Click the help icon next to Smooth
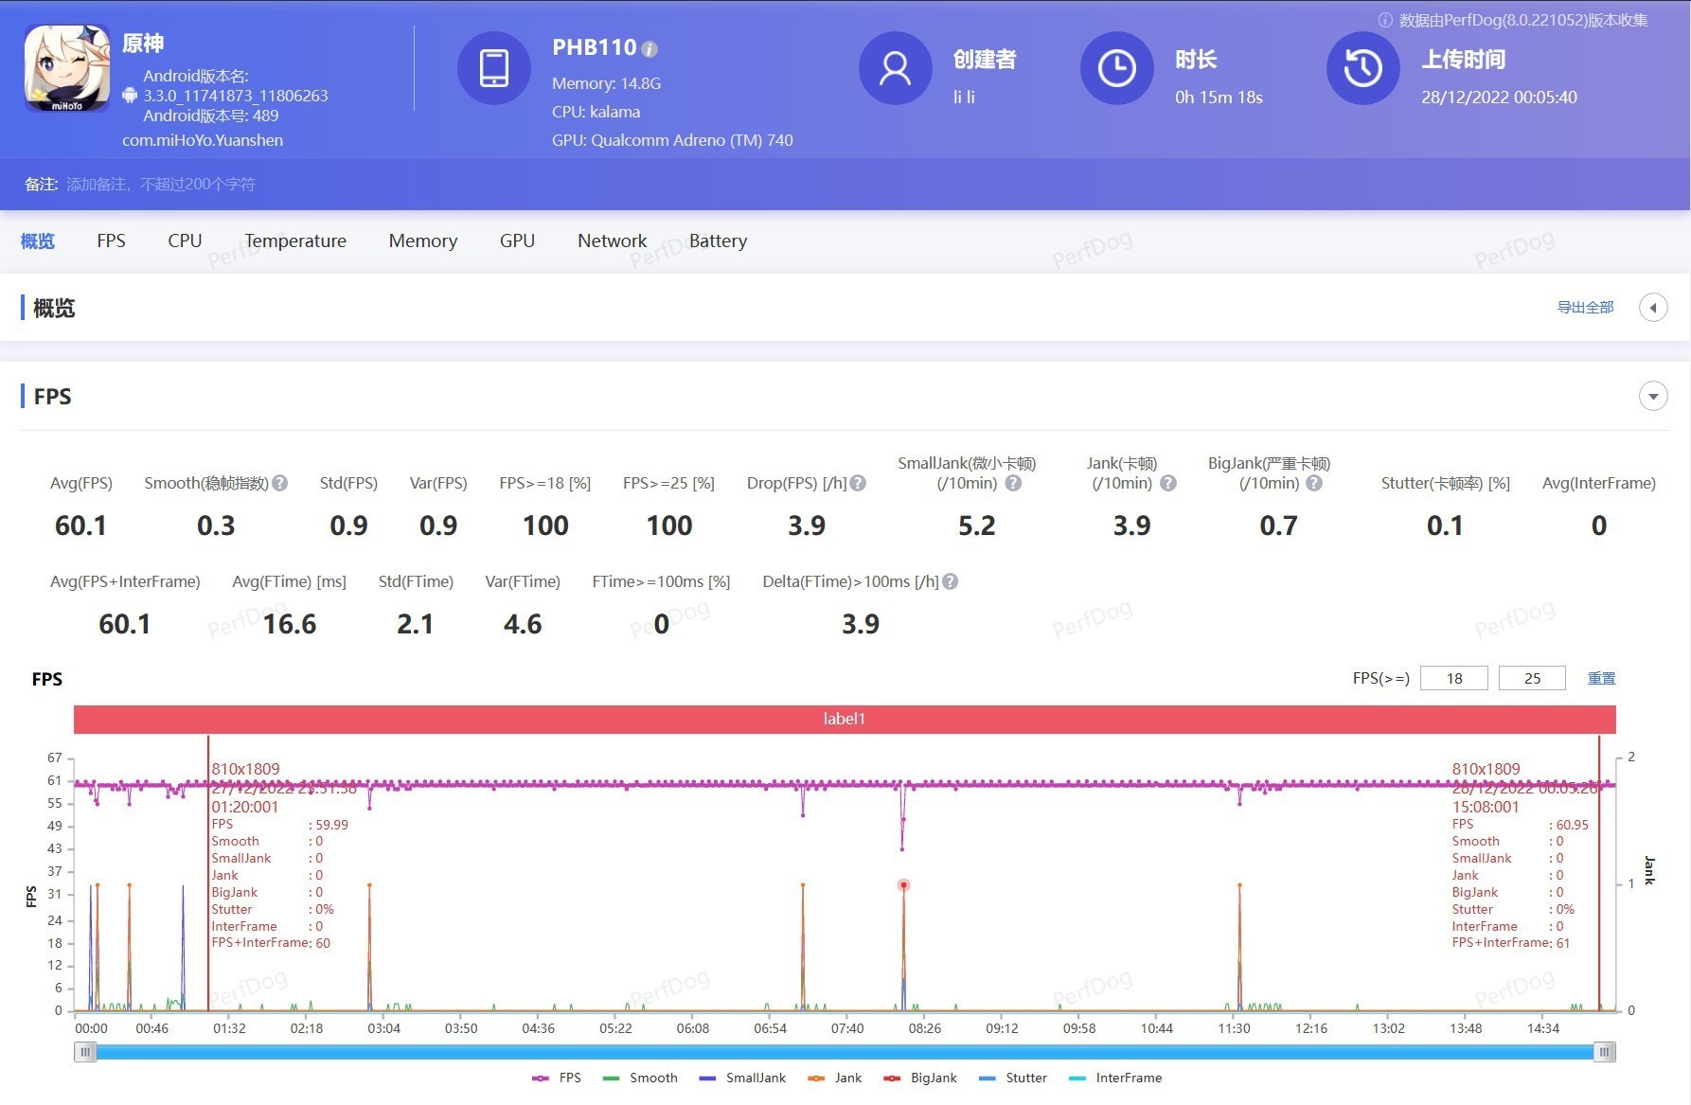 280,483
